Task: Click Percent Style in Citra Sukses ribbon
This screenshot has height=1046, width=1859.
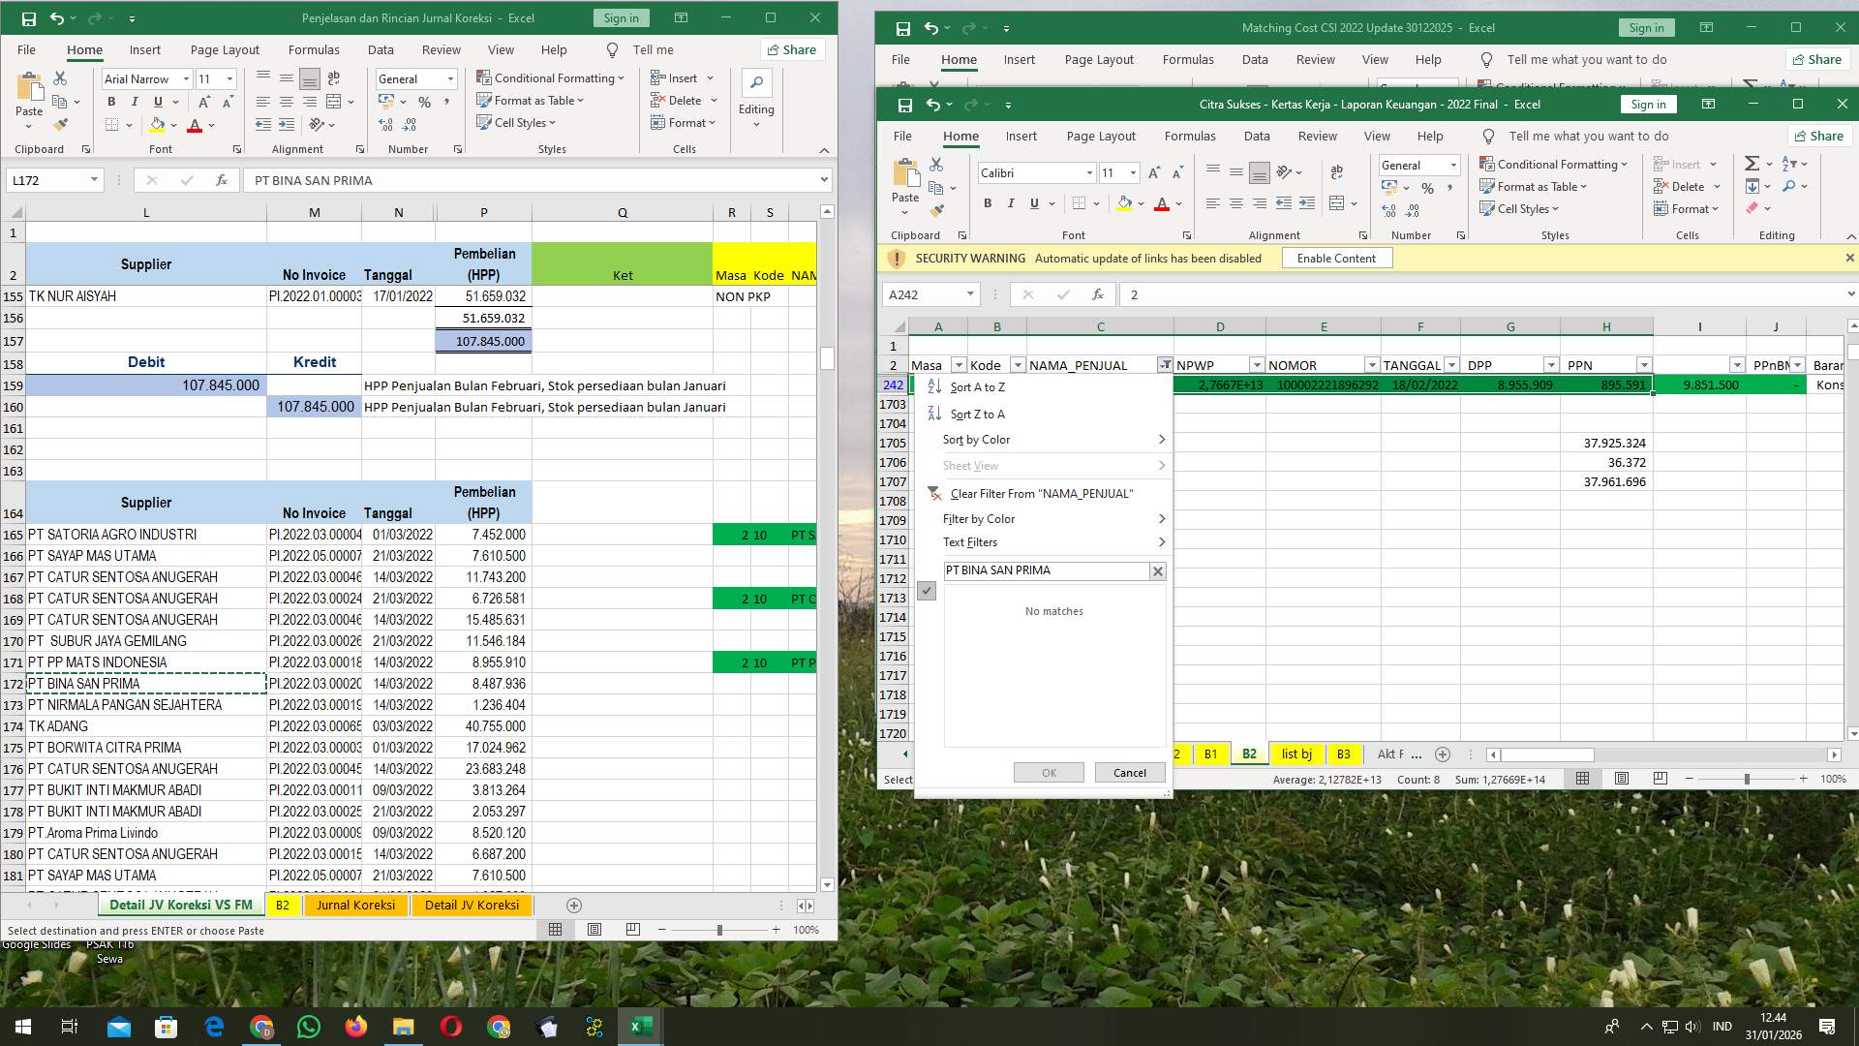Action: (1427, 188)
